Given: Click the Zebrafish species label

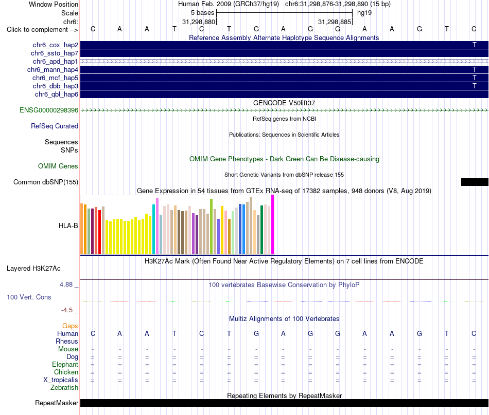Looking at the screenshot, I should point(64,388).
